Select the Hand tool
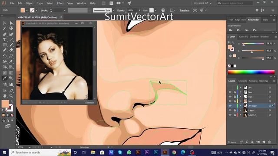This screenshot has width=278, height=156. 5,96
